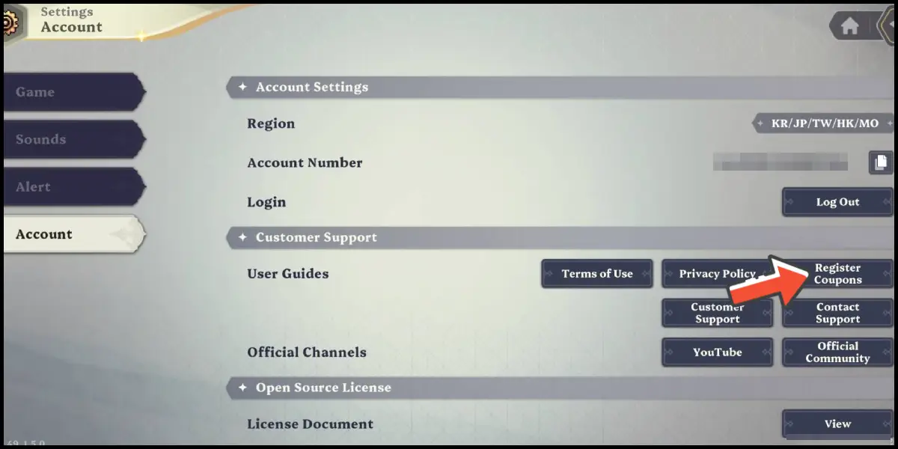This screenshot has height=449, width=898.
Task: Click the blurred account number field
Action: 780,162
